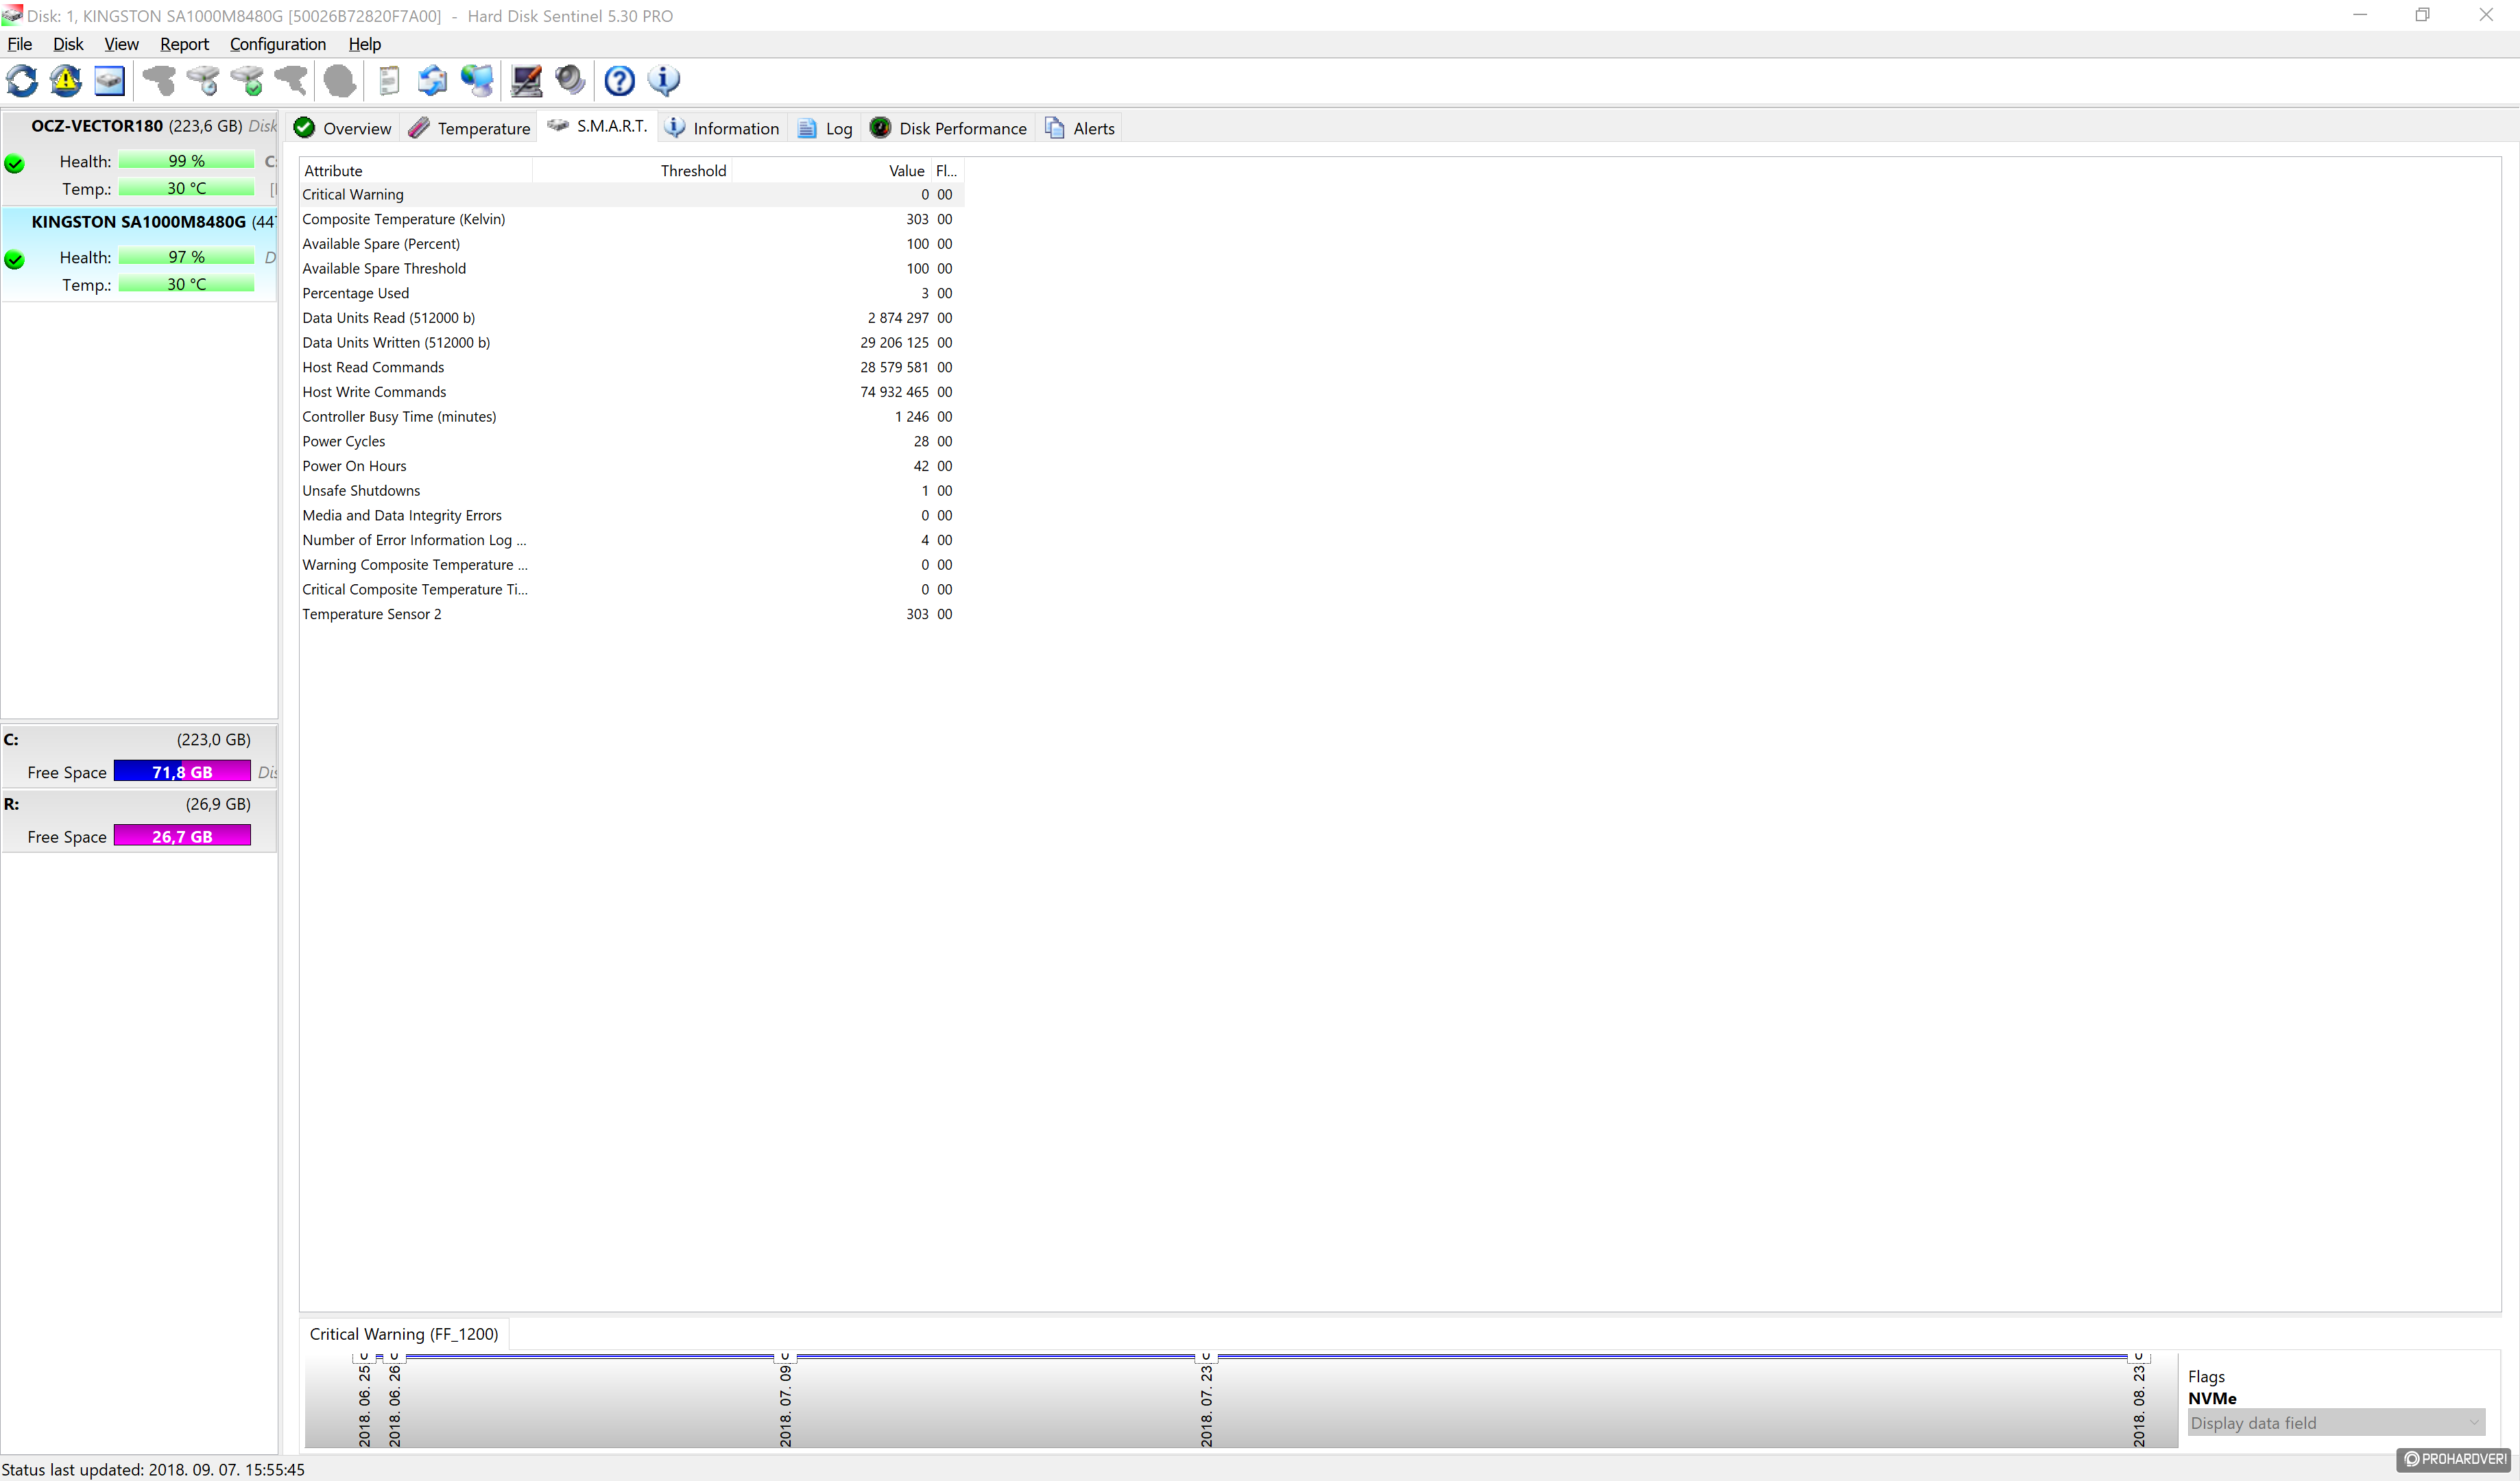Screen dimensions: 2520x1481
Task: Open the Report menu
Action: (x=184, y=44)
